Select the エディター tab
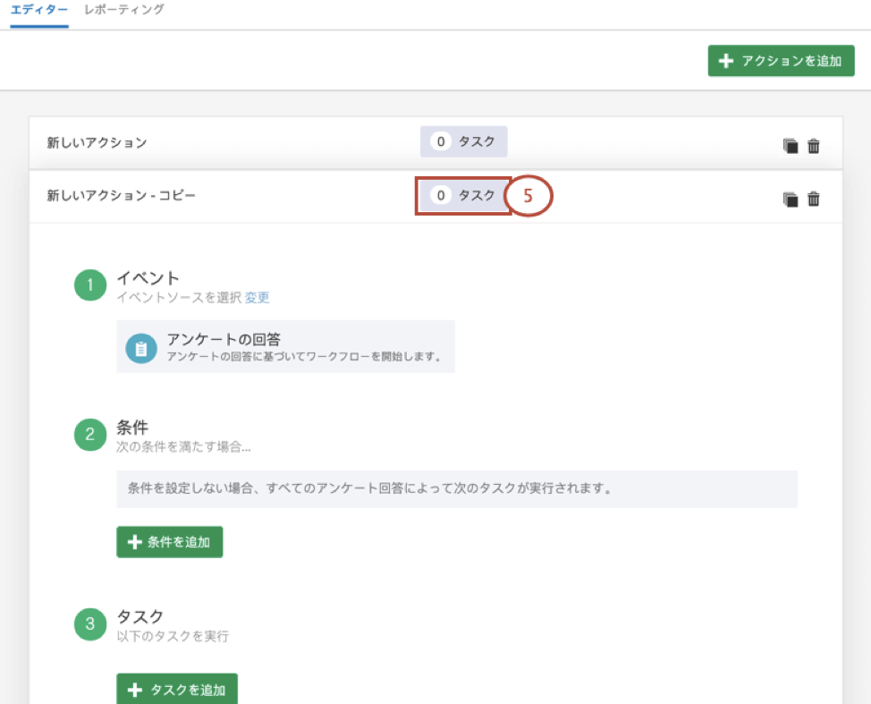Image resolution: width=871 pixels, height=704 pixels. click(x=38, y=11)
